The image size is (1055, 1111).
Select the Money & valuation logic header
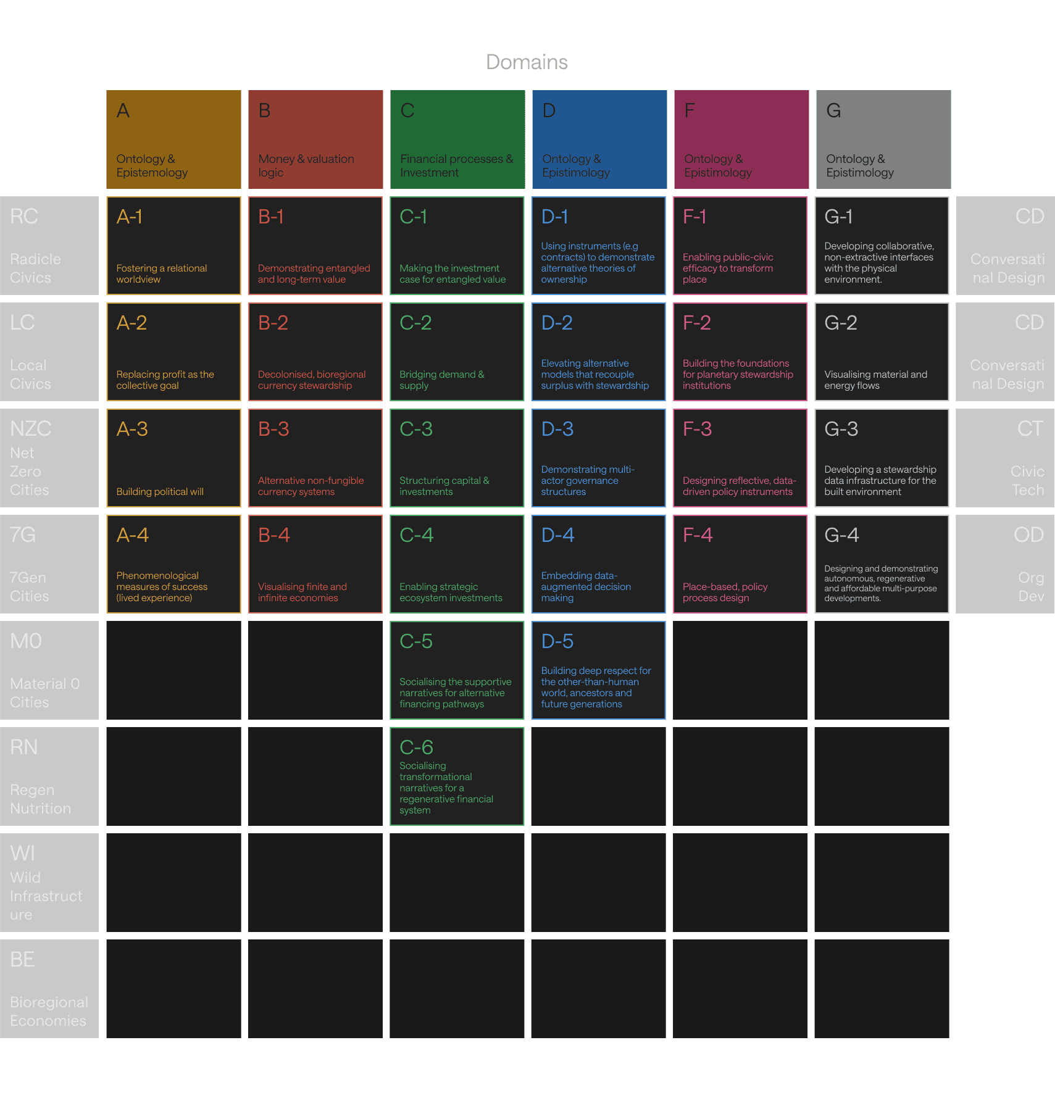(x=315, y=139)
